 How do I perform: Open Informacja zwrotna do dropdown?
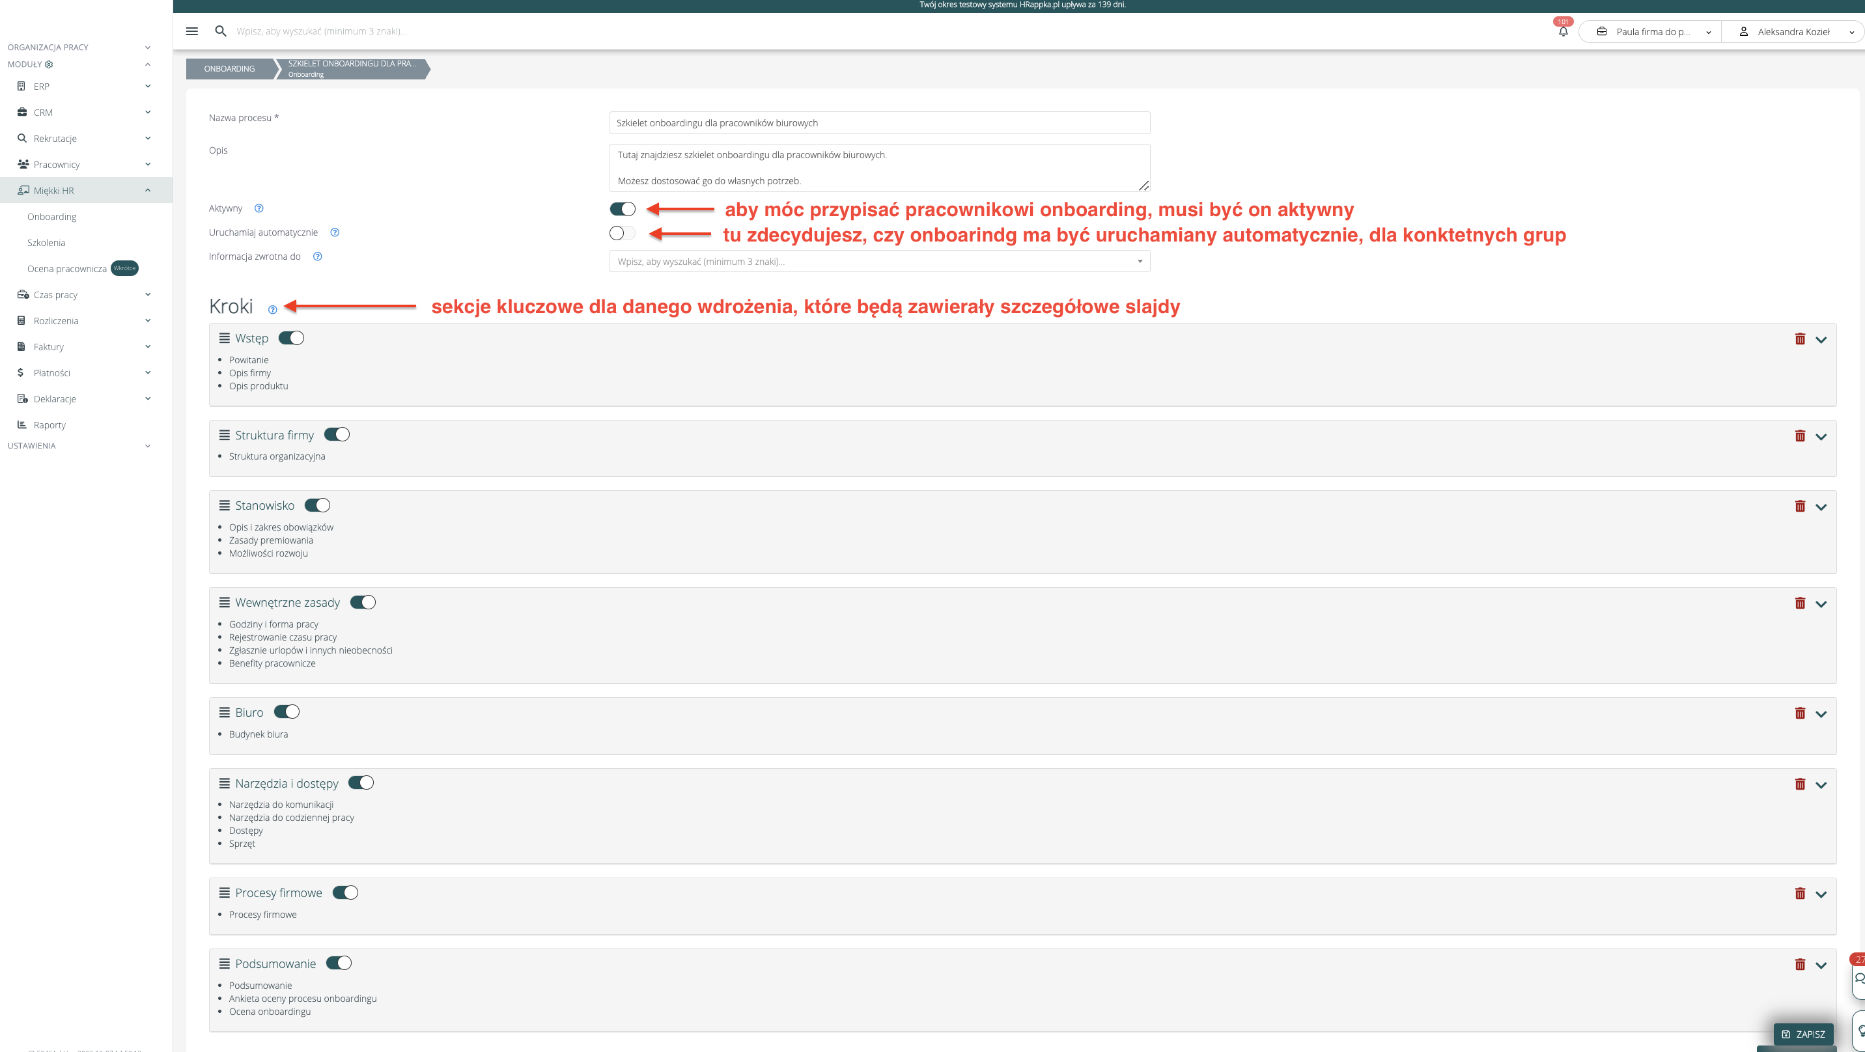(x=879, y=261)
